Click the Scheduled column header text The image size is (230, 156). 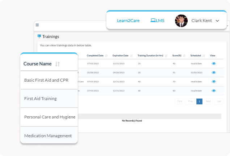click(196, 56)
